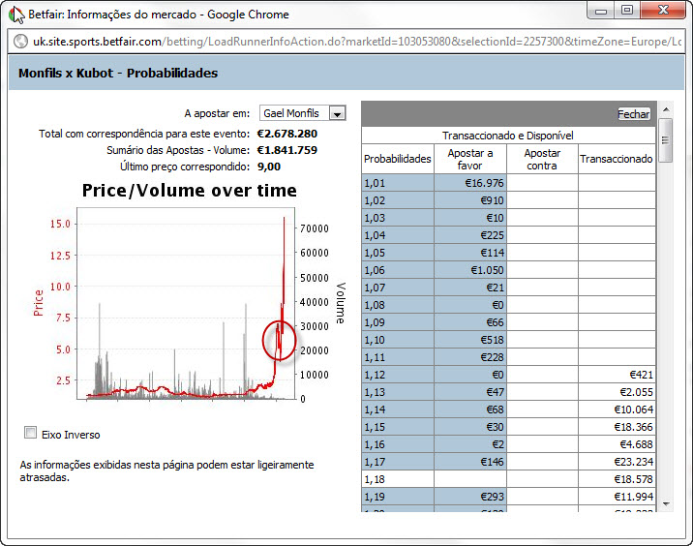Image resolution: width=693 pixels, height=546 pixels.
Task: Select the 1,01 odds cell
Action: 398,183
